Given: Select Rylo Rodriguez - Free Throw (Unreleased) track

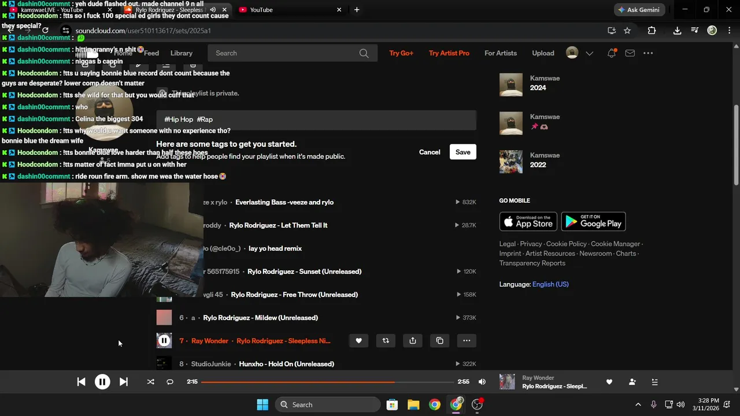Looking at the screenshot, I should coord(294,295).
